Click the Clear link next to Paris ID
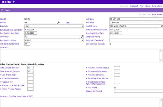Screen dimensions: 163x107 tap(68, 22)
